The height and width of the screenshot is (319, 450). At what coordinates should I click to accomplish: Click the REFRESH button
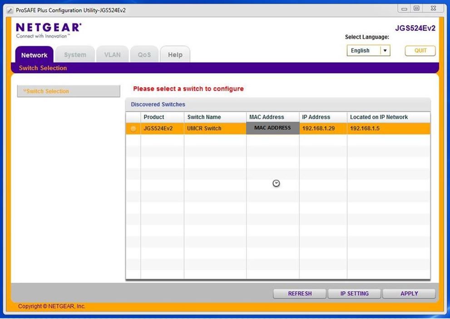click(x=300, y=294)
